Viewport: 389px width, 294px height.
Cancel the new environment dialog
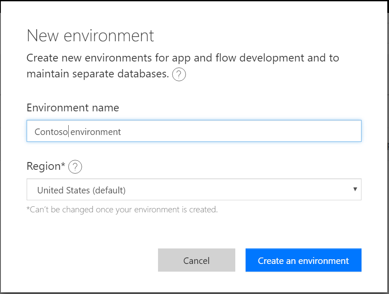pyautogui.click(x=196, y=260)
